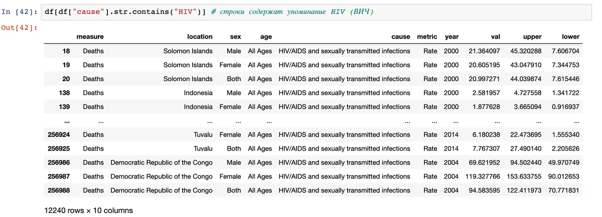Click the "upper" column header

[x=532, y=36]
